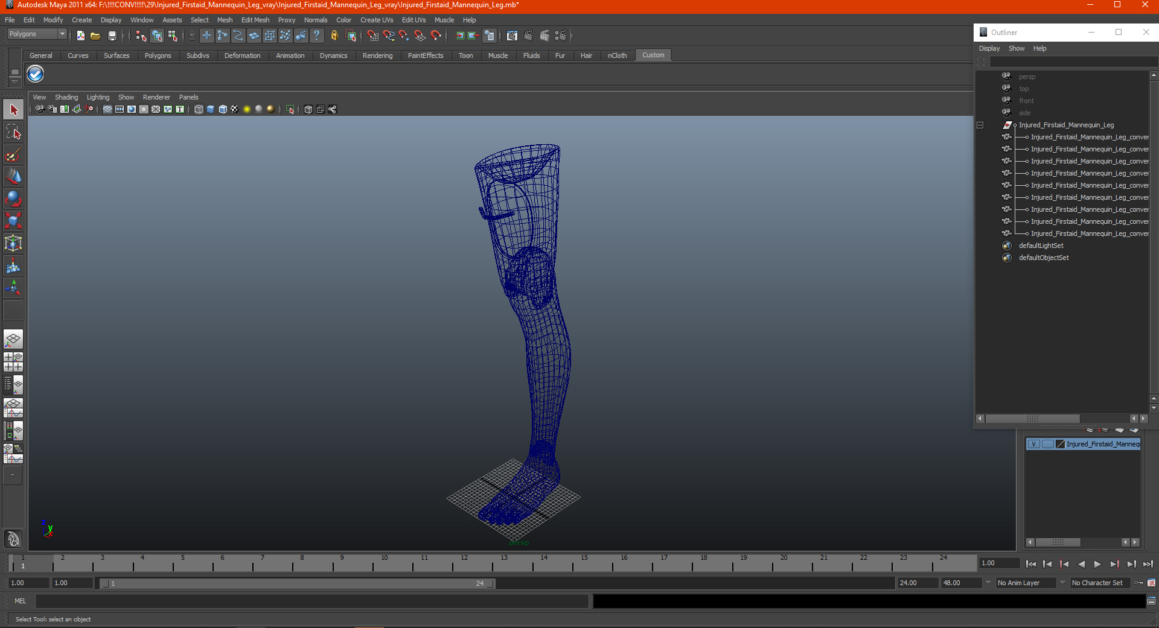The height and width of the screenshot is (628, 1159).
Task: Switch to Rendering shelf tab
Action: [377, 56]
